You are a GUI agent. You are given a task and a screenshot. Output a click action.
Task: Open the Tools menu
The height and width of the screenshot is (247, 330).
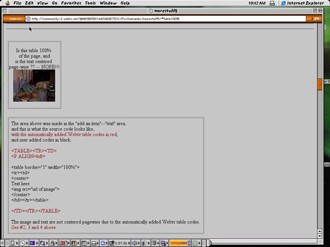(x=90, y=3)
